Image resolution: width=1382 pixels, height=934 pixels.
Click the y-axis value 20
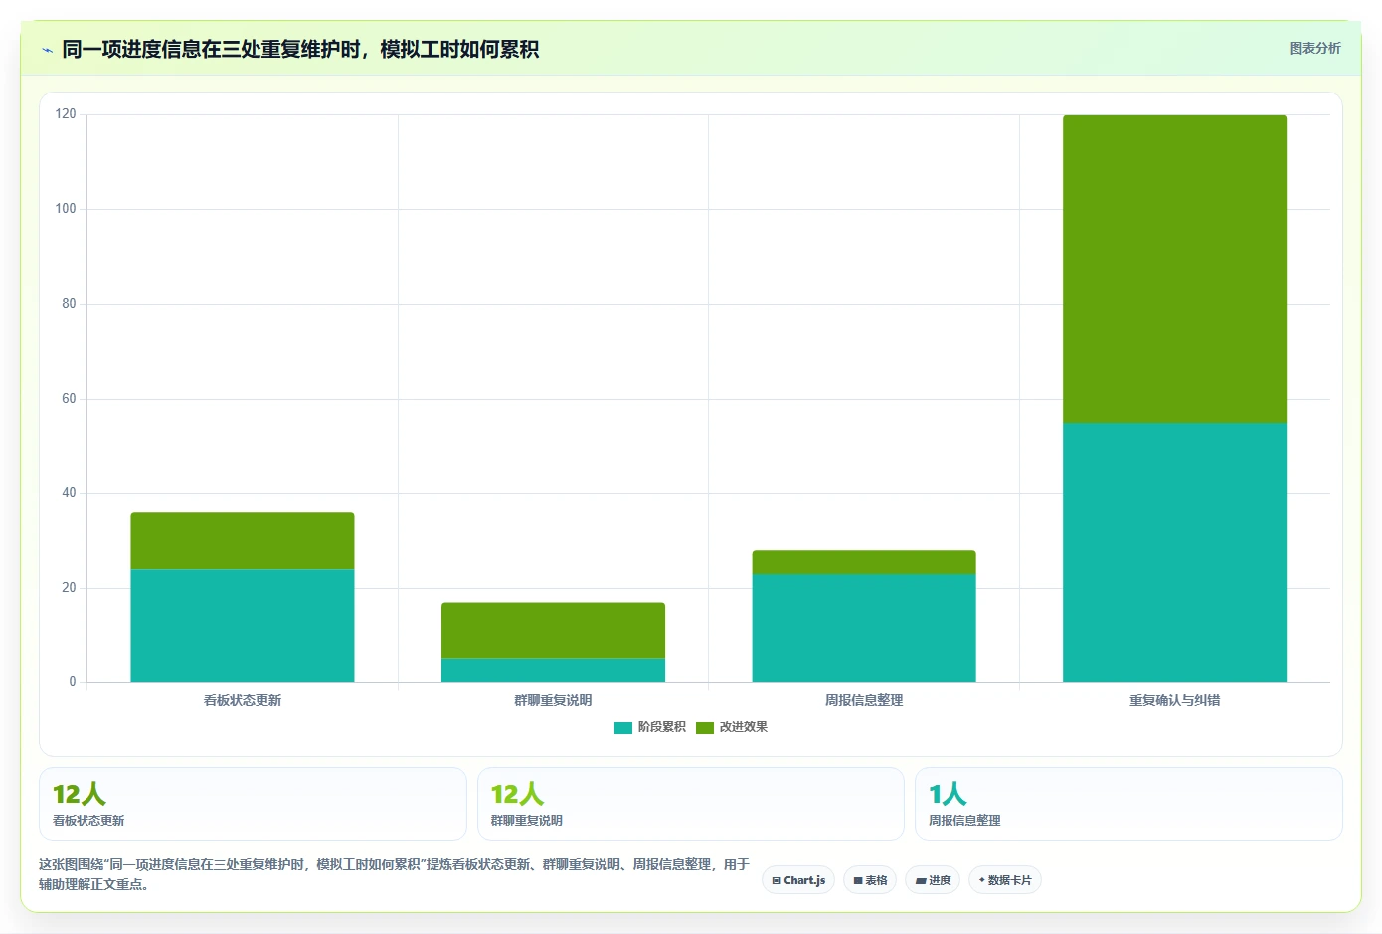(x=69, y=588)
